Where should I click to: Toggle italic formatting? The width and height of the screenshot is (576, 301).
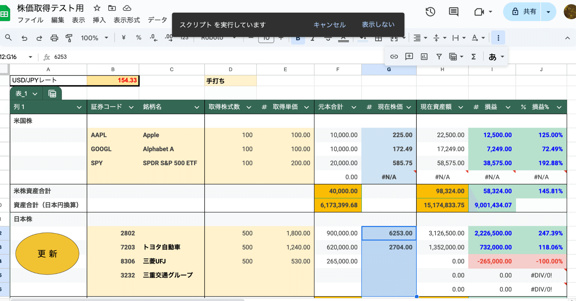click(312, 38)
